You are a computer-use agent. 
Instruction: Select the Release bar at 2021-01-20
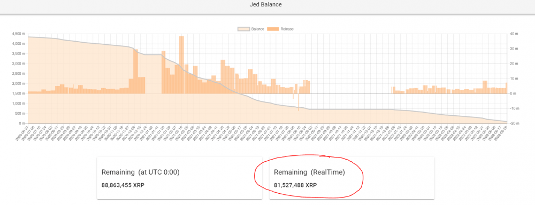click(x=163, y=72)
